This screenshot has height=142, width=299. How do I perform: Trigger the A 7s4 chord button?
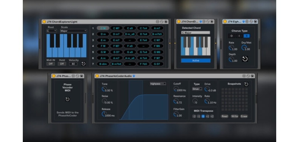pos(144,58)
